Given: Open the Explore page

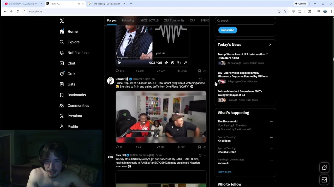Looking at the screenshot, I should (69, 42).
